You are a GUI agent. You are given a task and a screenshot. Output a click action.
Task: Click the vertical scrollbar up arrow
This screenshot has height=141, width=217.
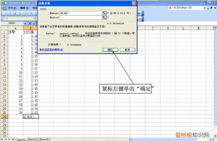click(x=215, y=29)
